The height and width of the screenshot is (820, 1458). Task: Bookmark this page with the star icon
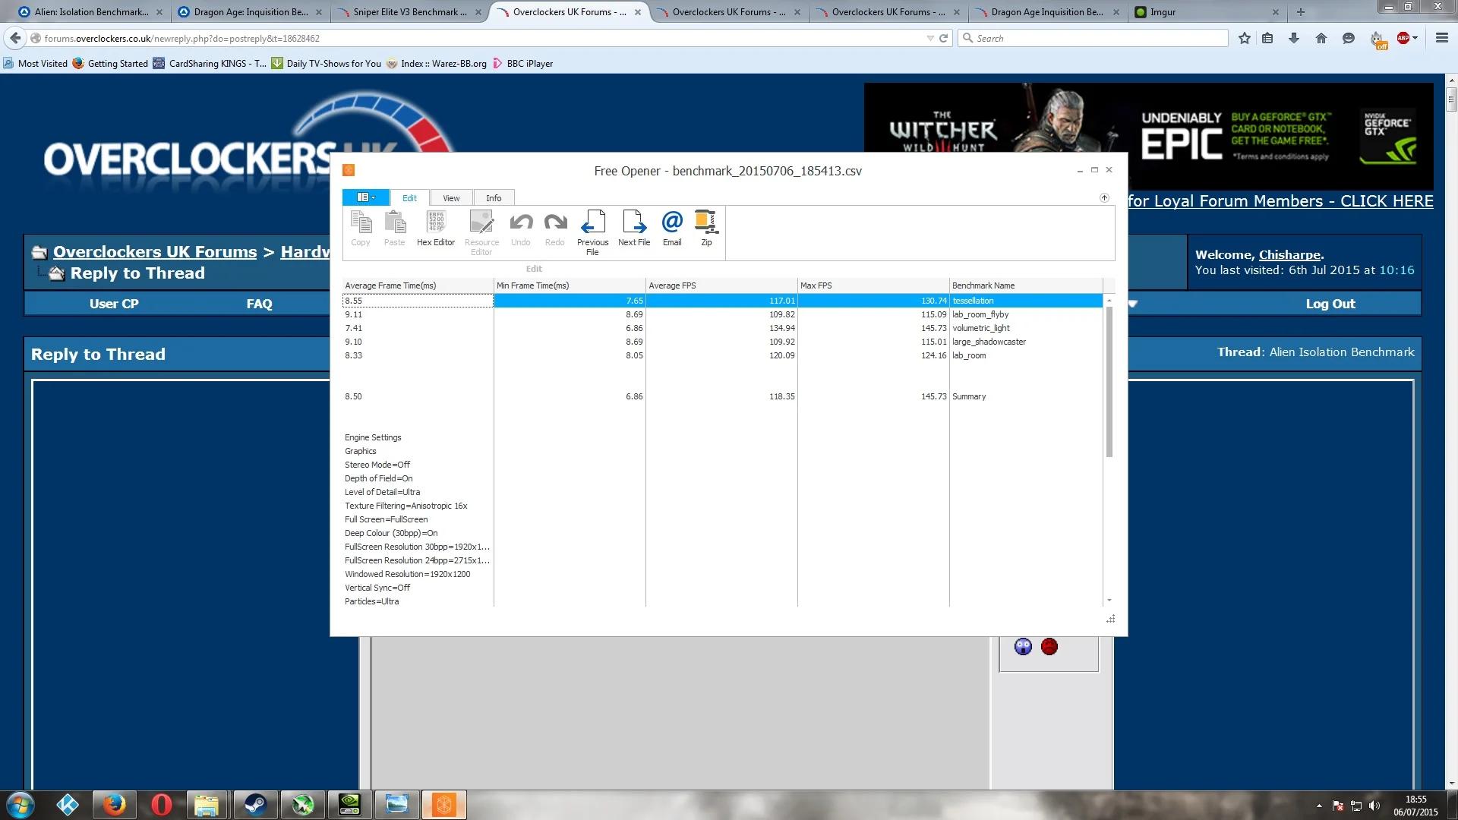[x=1244, y=38]
